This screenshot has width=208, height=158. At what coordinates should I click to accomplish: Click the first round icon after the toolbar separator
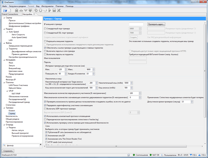36,10
